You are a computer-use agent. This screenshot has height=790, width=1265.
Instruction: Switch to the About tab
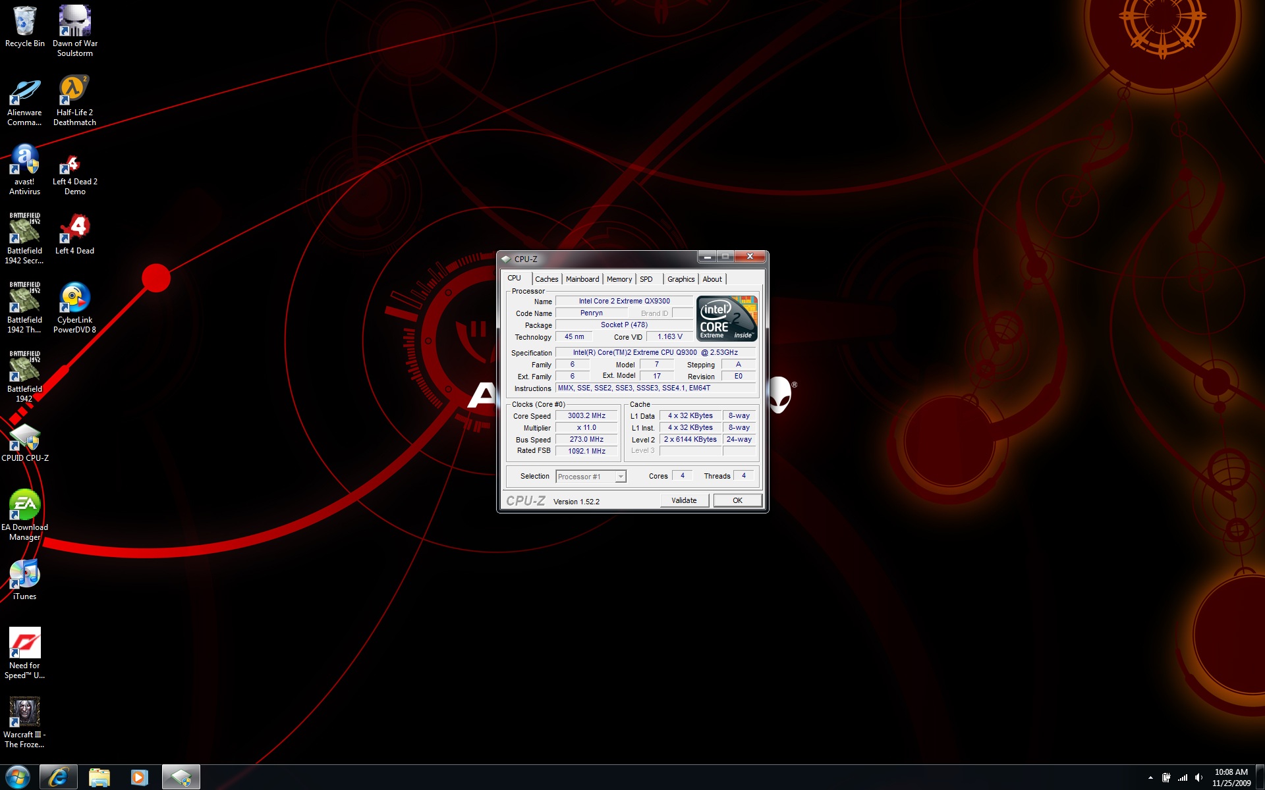pos(712,279)
